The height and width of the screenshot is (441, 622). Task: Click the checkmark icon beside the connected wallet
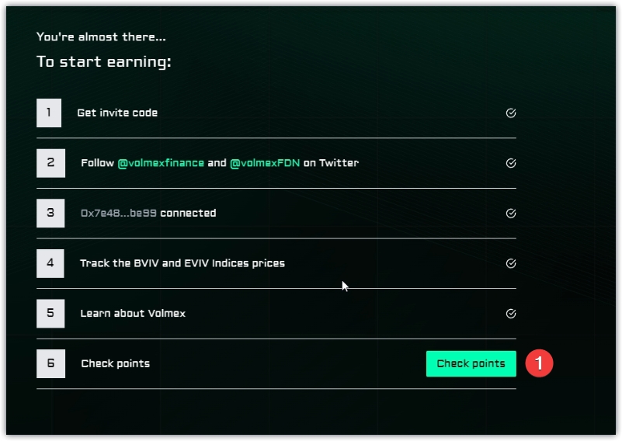[511, 213]
